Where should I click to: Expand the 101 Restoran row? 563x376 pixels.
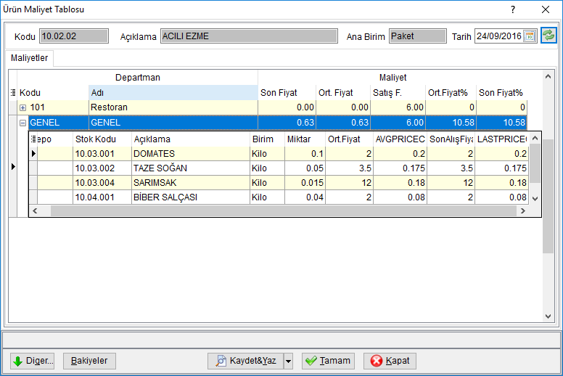pyautogui.click(x=23, y=107)
